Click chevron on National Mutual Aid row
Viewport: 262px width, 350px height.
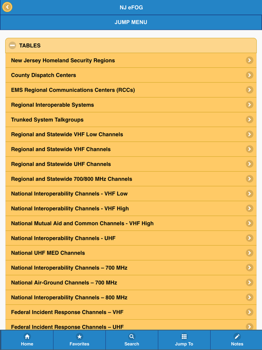(250, 223)
